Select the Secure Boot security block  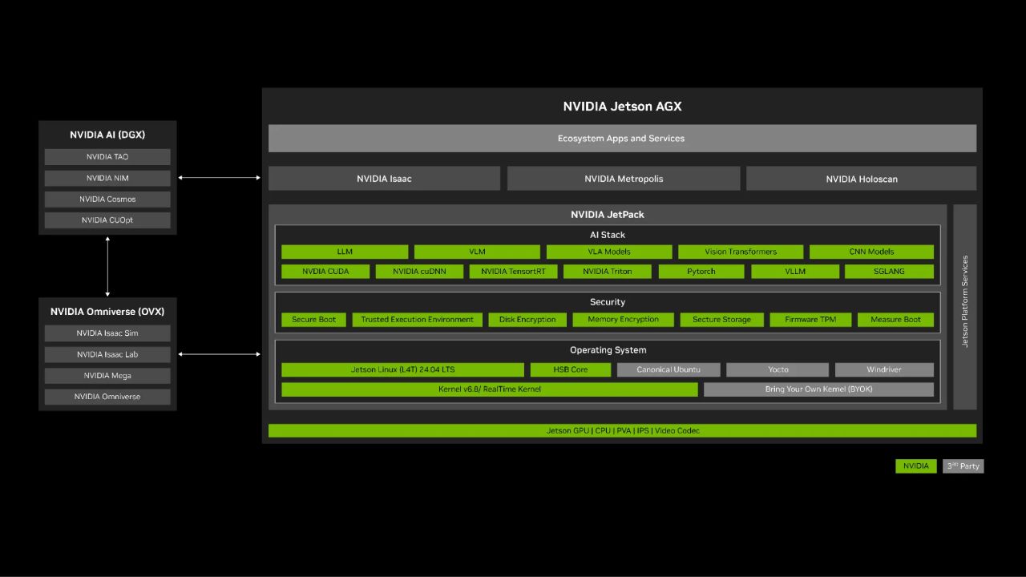click(x=314, y=320)
